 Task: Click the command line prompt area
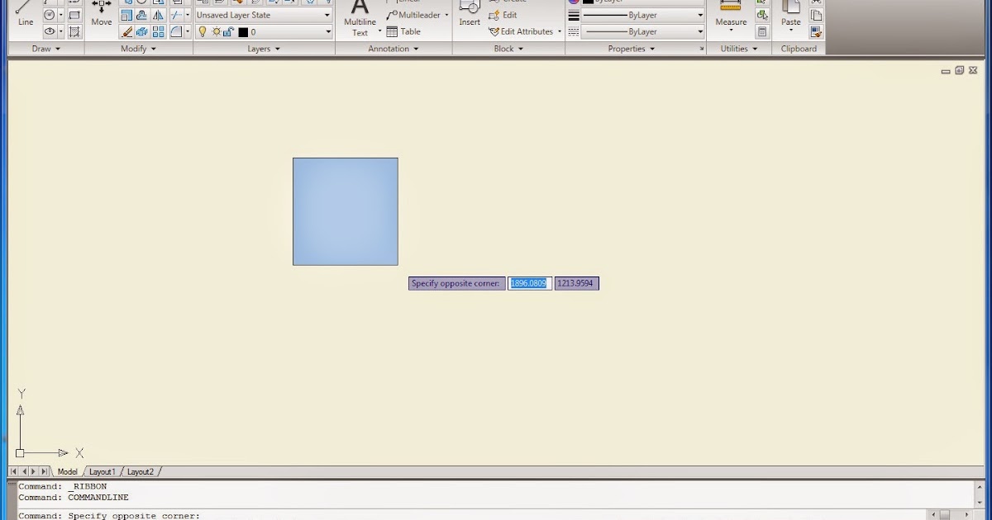(x=471, y=516)
